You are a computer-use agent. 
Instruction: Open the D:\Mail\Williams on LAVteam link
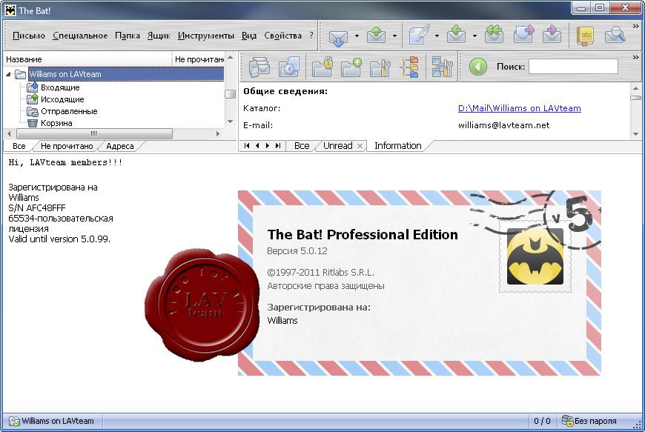coord(520,108)
